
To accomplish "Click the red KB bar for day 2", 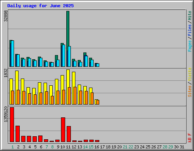I will click(17, 134).
